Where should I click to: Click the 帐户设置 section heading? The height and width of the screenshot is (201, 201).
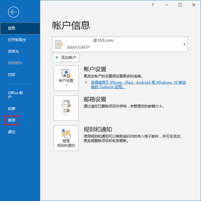tap(95, 69)
